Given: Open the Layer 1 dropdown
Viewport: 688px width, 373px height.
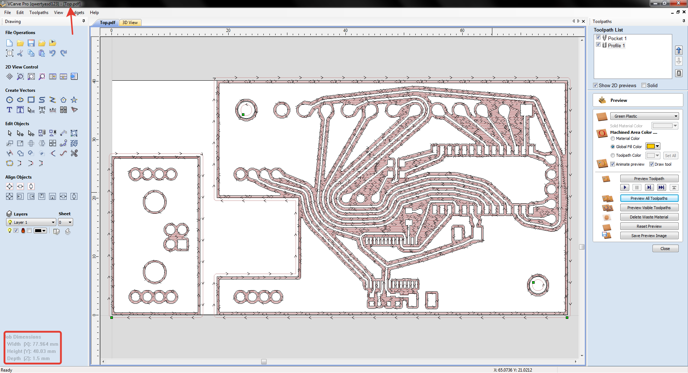Looking at the screenshot, I should tap(31, 222).
